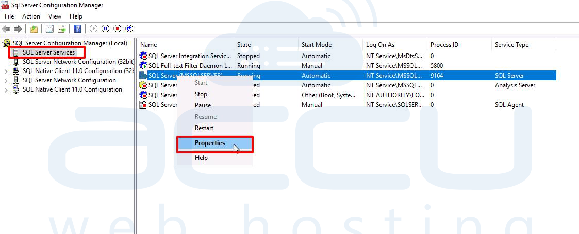Expand SQL Native Client 11.0 Configuration (32bit) node
Screen dimensions: 579x234
tap(6, 71)
